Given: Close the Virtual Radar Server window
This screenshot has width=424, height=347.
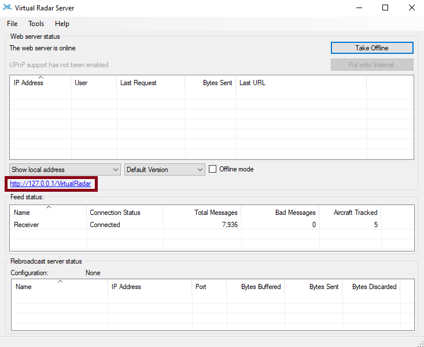Looking at the screenshot, I should 411,8.
